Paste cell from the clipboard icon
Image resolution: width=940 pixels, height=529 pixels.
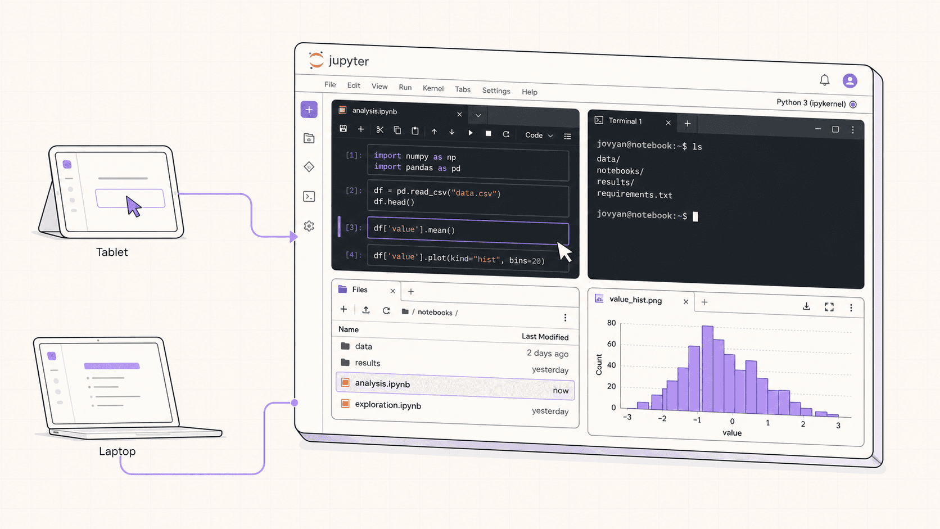(x=415, y=131)
